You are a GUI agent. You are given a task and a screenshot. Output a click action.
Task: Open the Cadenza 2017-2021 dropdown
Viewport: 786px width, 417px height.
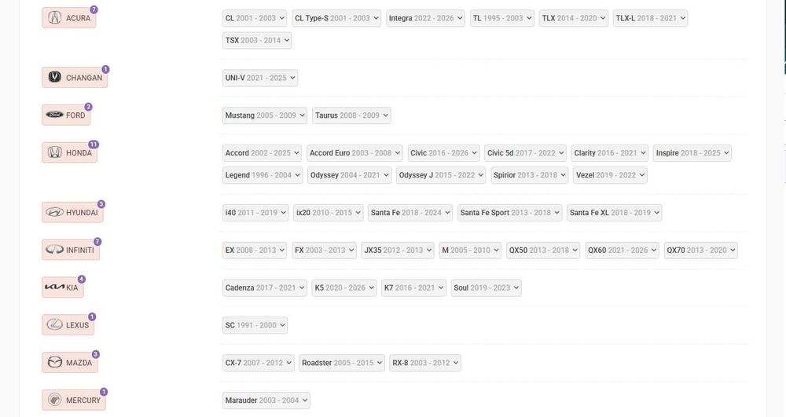tap(265, 288)
